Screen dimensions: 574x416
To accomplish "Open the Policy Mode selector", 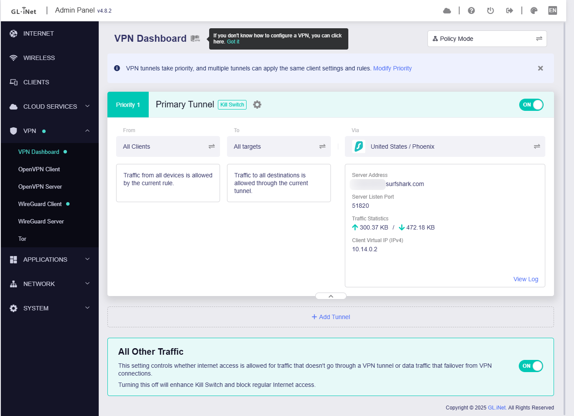I will [487, 39].
